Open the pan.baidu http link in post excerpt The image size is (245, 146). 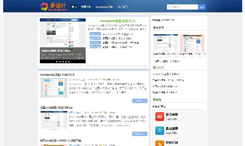click(x=116, y=125)
